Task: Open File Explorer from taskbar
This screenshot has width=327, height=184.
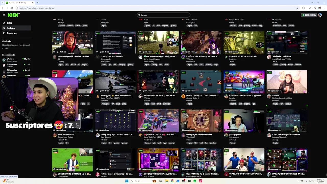Action: [167, 181]
